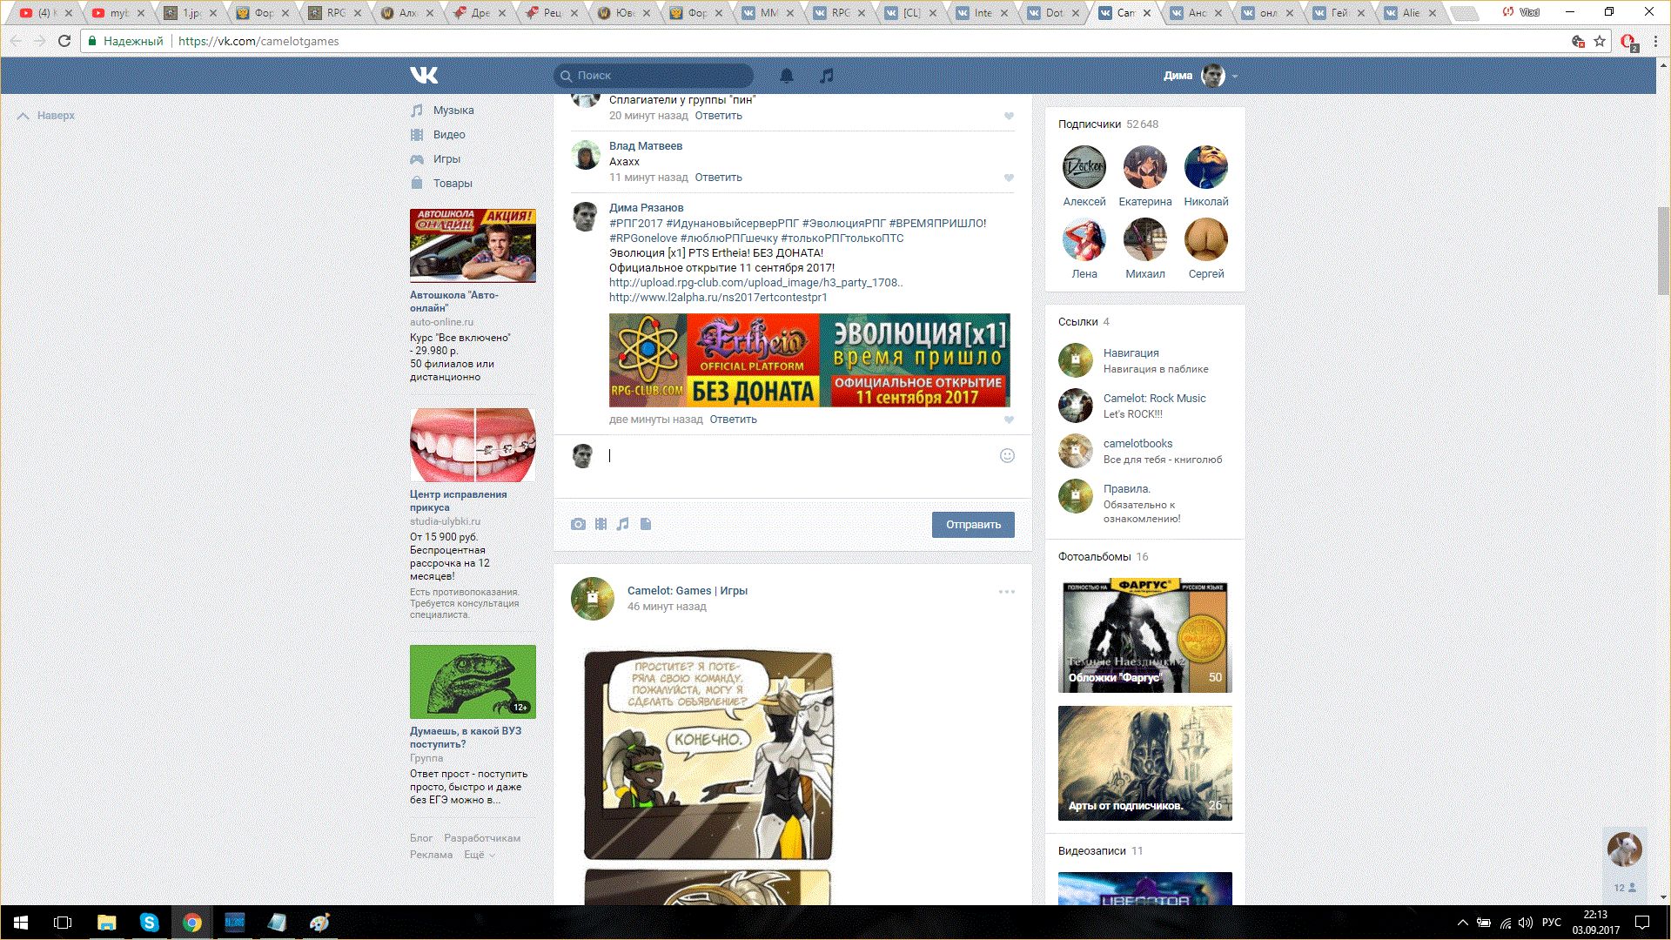
Task: Open the Навигация link
Action: (1131, 353)
